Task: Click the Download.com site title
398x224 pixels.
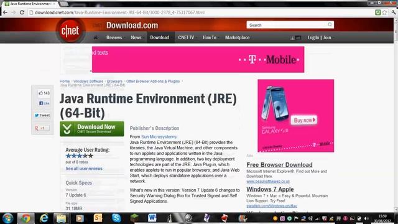Action: pyautogui.click(x=132, y=26)
